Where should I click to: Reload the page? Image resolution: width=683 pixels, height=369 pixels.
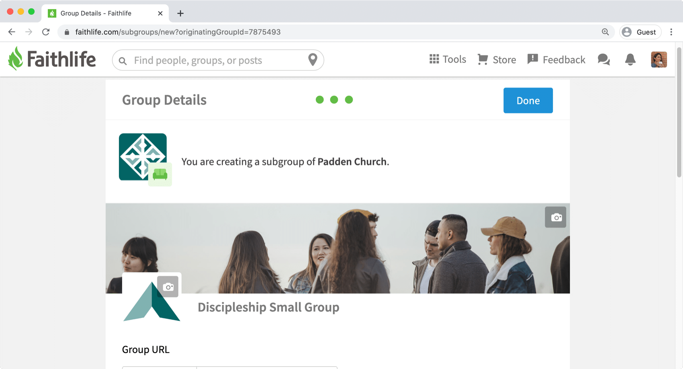coord(46,32)
